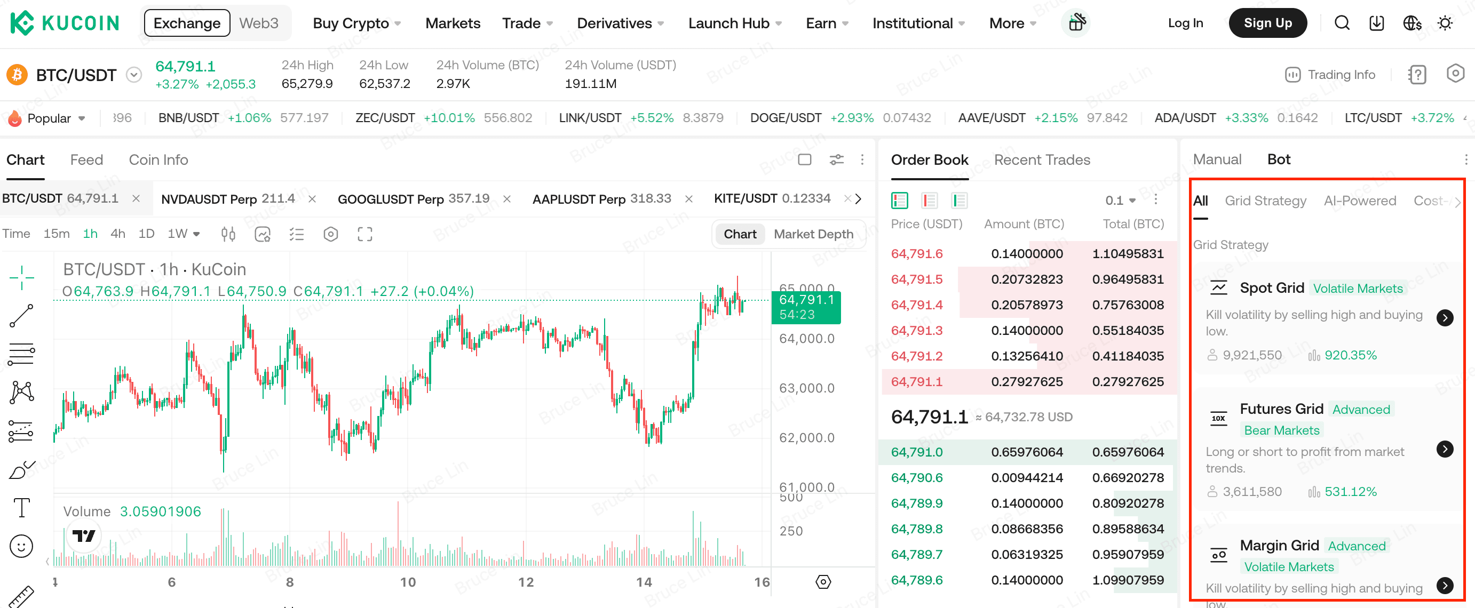Image resolution: width=1475 pixels, height=608 pixels.
Task: Select the trend line drawing tool
Action: tap(22, 315)
